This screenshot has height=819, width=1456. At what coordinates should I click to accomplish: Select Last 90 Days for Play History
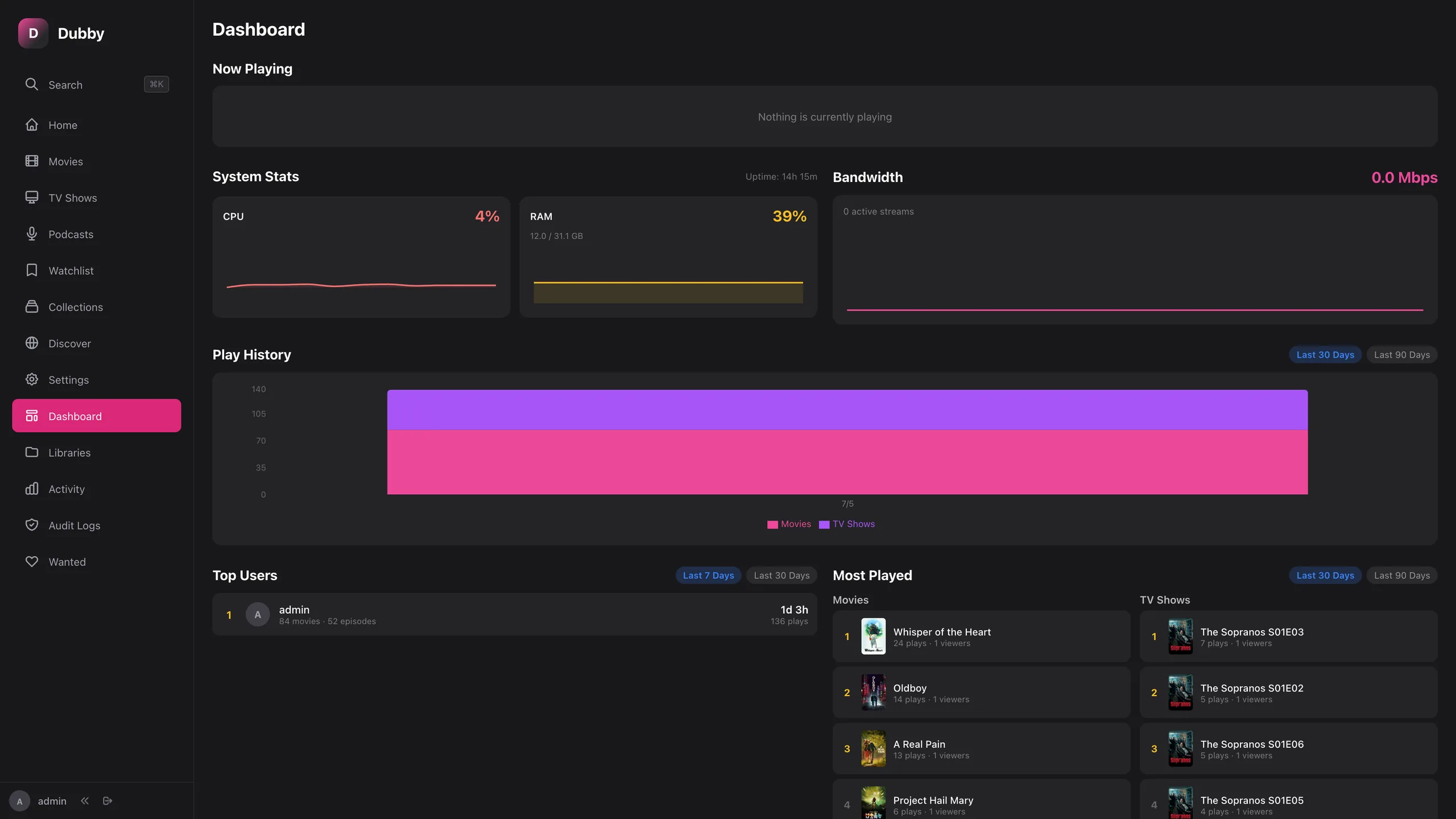pyautogui.click(x=1402, y=354)
